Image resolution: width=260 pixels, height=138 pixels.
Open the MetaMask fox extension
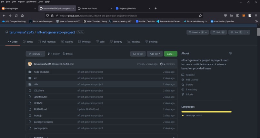pos(244,16)
